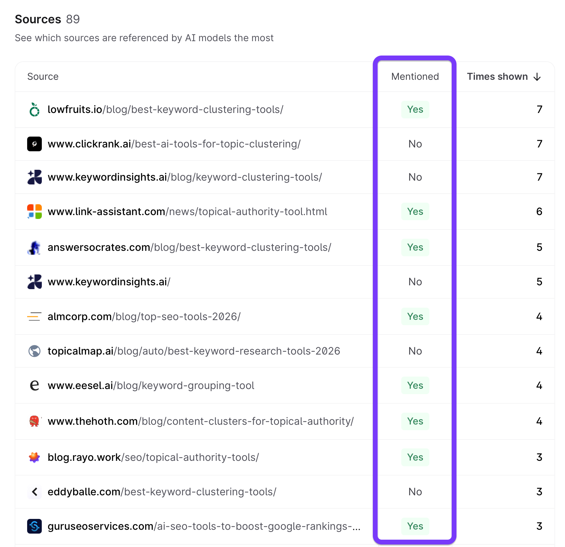This screenshot has height=547, width=565.
Task: Click the lowfruits.io green fruit favicon
Action: click(34, 110)
